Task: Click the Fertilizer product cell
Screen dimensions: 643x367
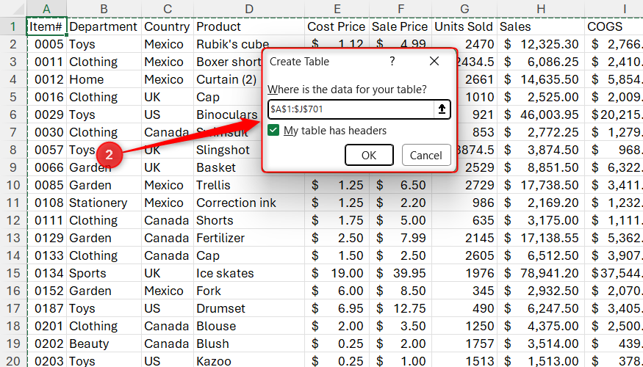Action: pos(249,238)
